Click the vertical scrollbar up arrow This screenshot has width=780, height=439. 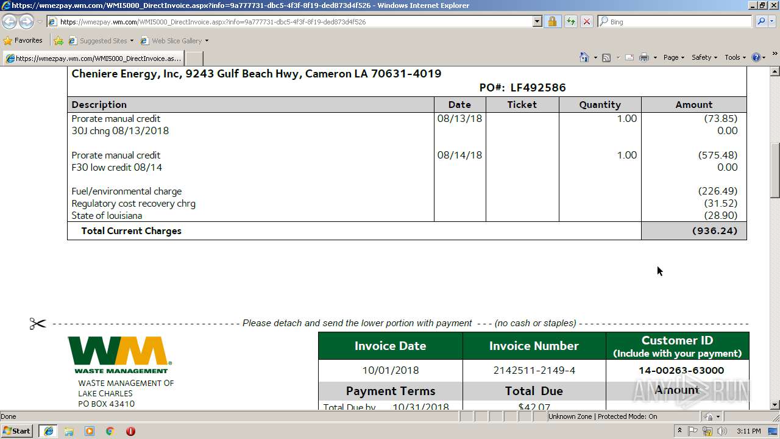775,72
